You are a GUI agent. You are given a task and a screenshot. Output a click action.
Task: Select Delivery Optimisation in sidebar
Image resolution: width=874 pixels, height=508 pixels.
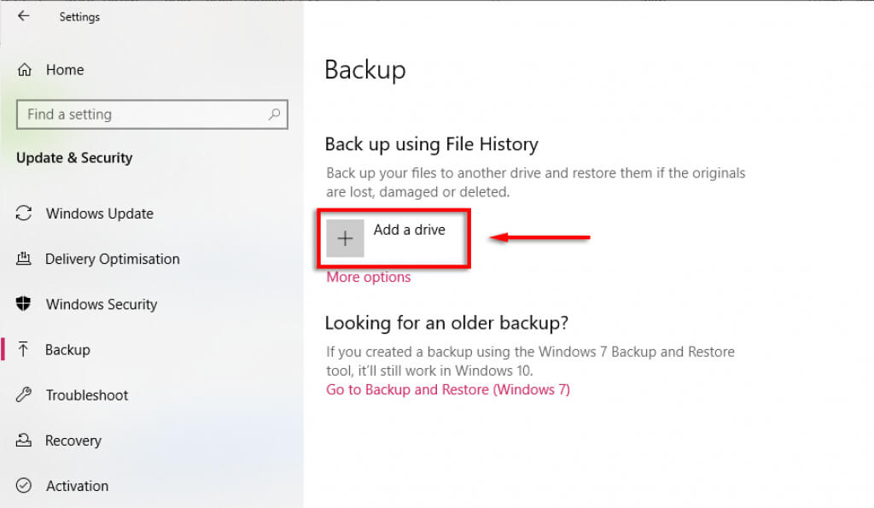tap(112, 259)
